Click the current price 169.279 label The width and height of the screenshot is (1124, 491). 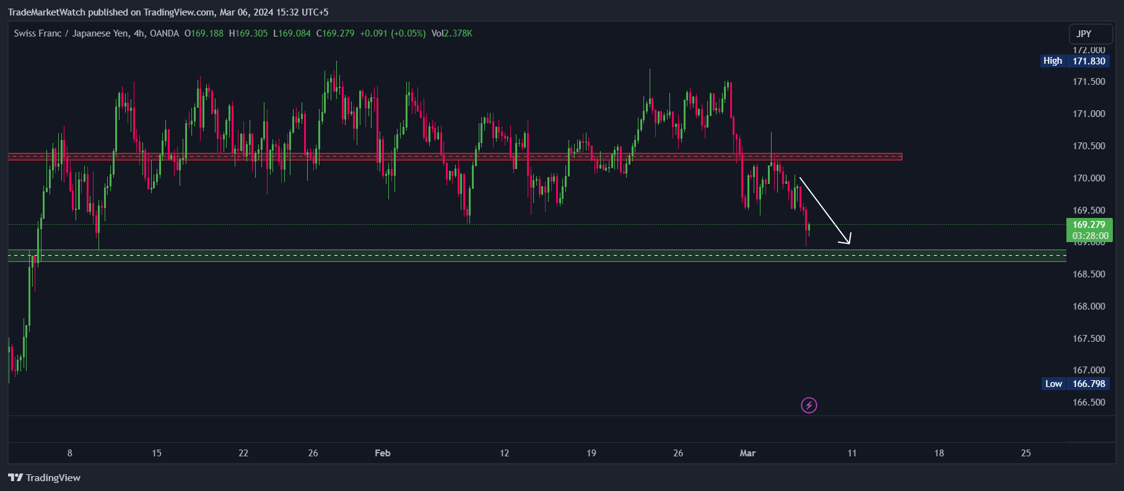pos(1089,225)
